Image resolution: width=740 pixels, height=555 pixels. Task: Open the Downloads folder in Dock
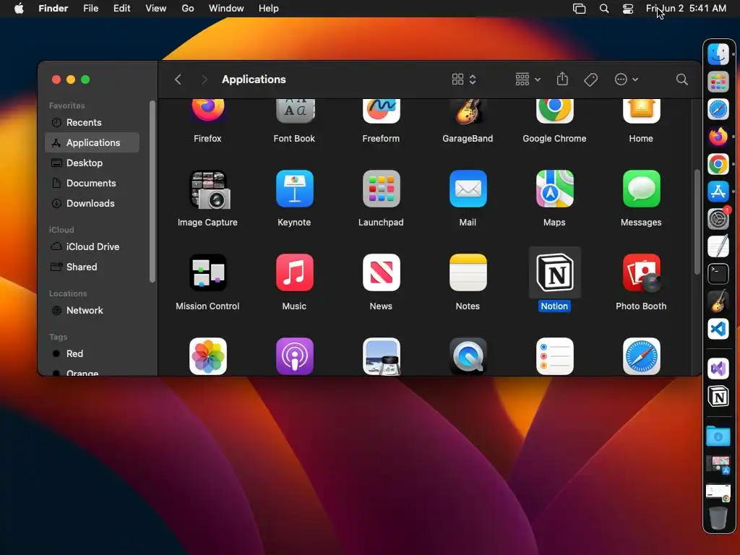(718, 436)
